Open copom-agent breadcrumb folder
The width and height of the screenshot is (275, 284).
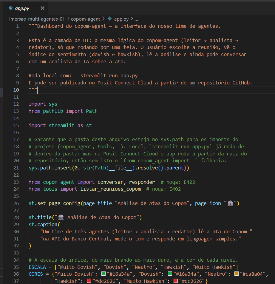click(85, 19)
